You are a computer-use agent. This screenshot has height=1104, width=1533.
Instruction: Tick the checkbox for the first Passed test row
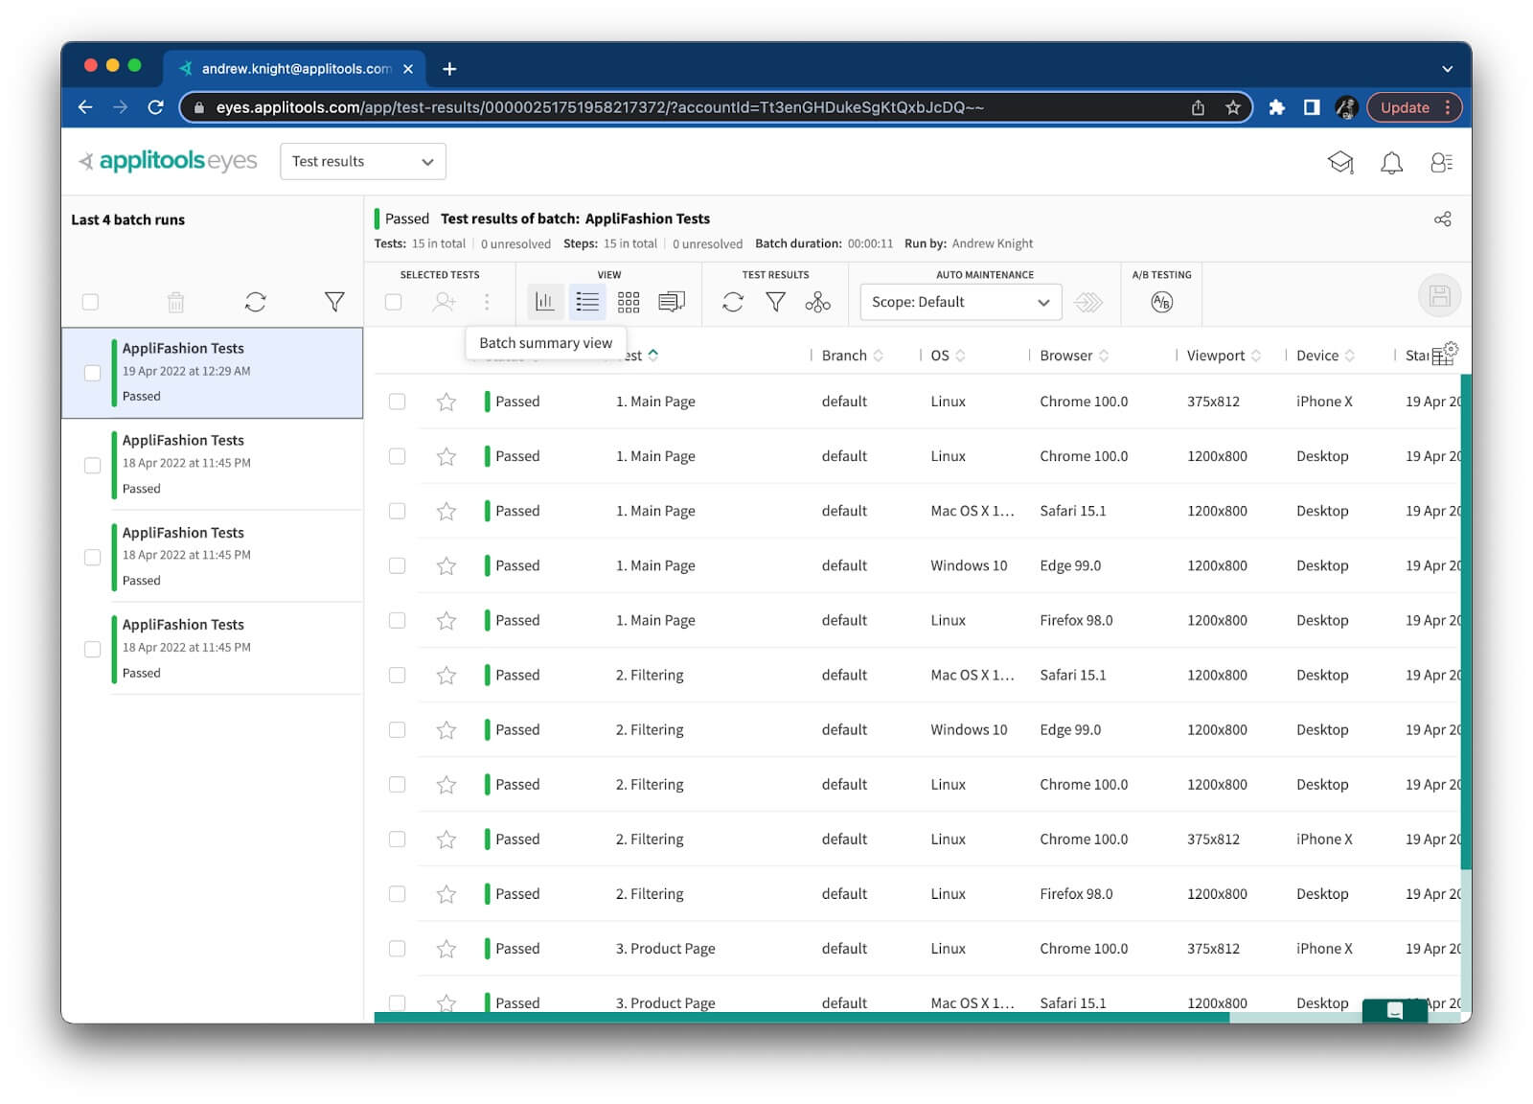[x=397, y=402]
